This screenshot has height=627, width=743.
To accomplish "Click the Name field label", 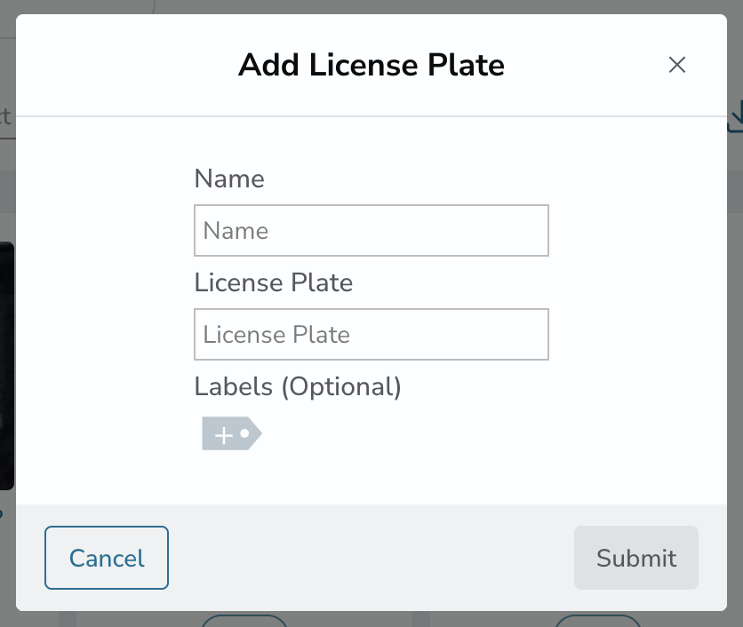I will pos(229,179).
